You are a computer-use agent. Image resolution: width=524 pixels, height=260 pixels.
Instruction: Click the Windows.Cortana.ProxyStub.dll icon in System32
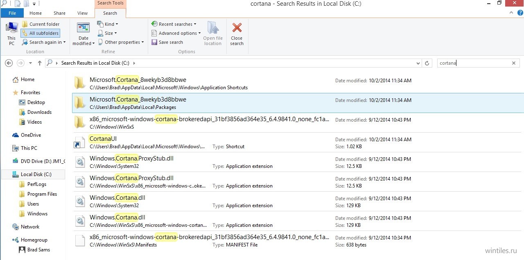click(x=79, y=162)
